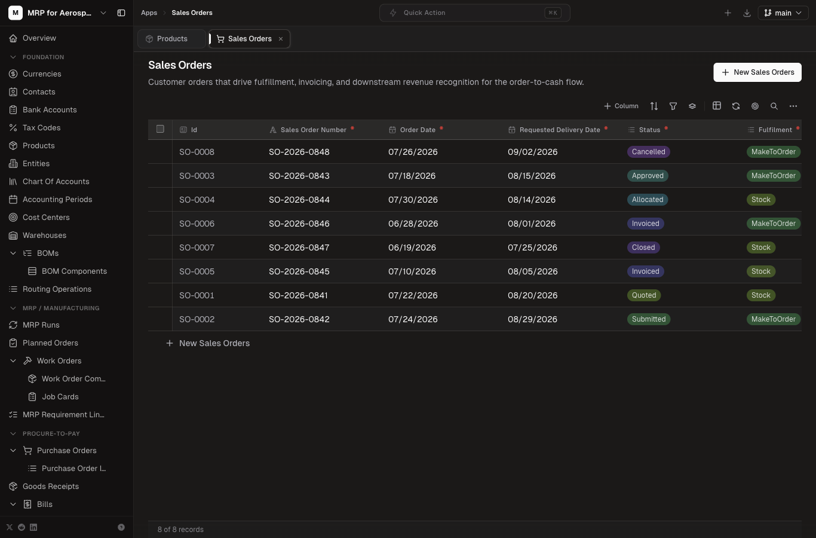
Task: Click Apps in the breadcrumb
Action: [x=149, y=13]
